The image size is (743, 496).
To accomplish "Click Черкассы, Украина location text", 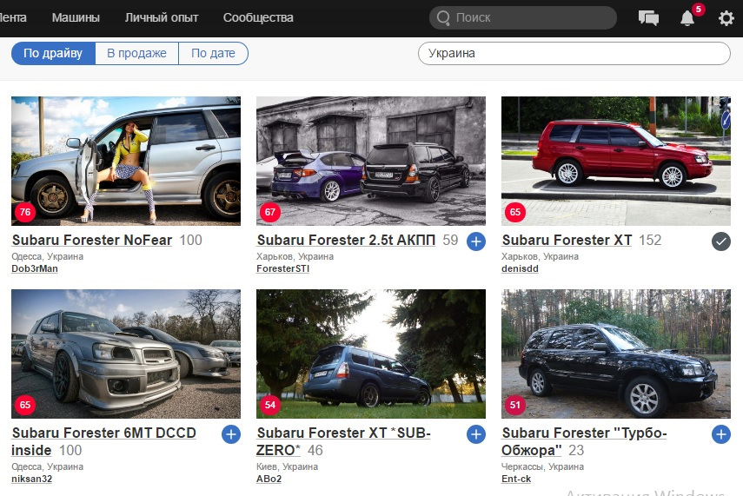I will pos(542,466).
